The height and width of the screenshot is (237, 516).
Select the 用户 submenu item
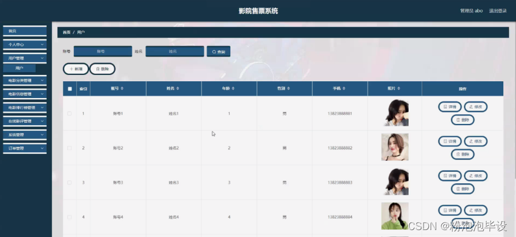pos(20,69)
